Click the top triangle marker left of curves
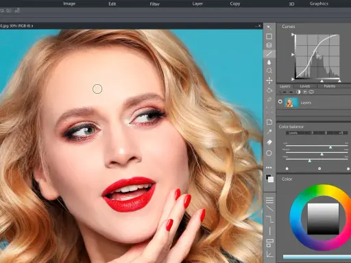351x263 pixels. point(293,34)
